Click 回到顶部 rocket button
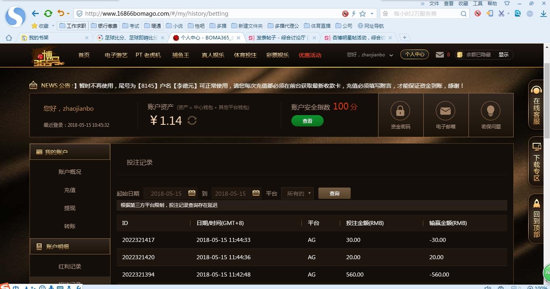 [x=537, y=219]
